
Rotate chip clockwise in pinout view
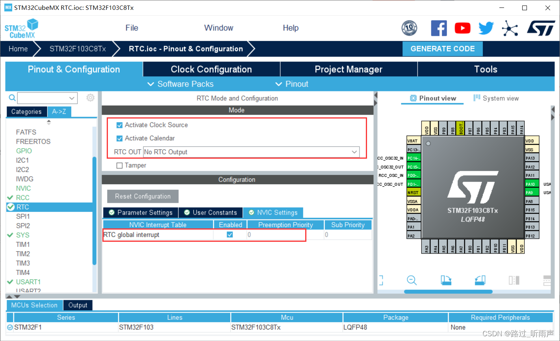[446, 280]
